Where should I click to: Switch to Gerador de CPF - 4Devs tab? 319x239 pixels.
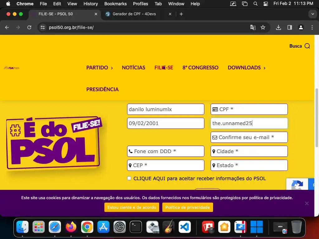click(134, 14)
